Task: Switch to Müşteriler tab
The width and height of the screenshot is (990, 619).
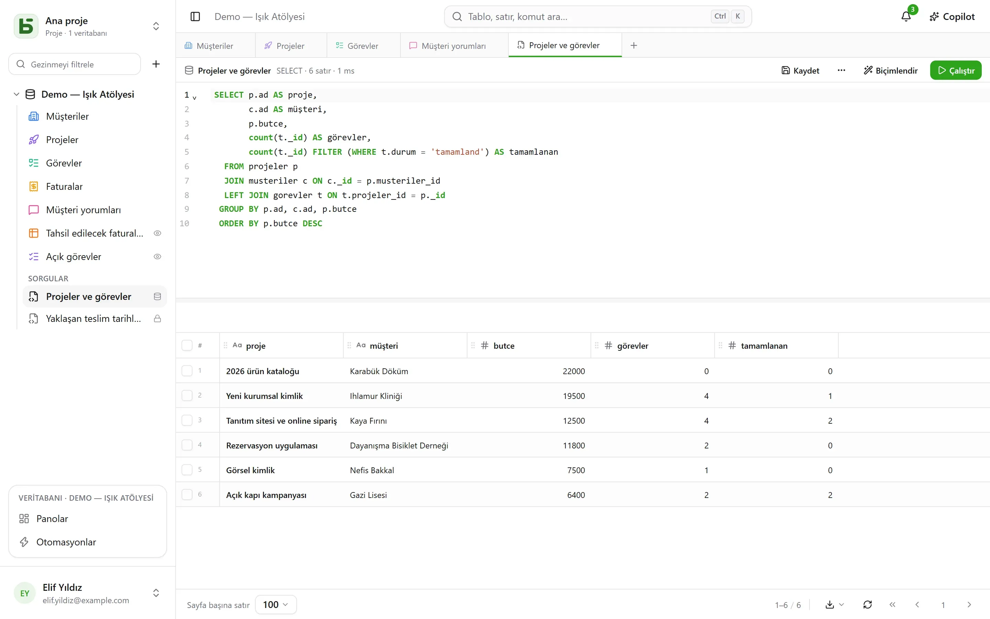Action: click(x=215, y=45)
